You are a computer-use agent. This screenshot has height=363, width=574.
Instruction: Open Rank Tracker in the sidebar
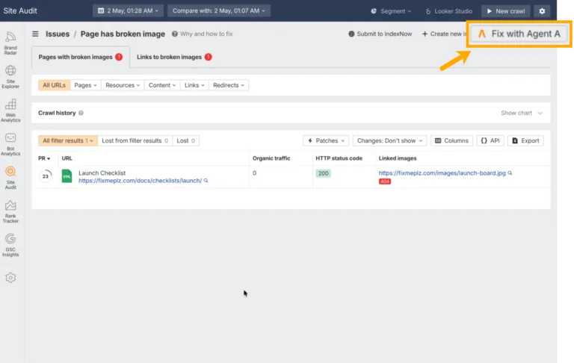[x=10, y=211]
